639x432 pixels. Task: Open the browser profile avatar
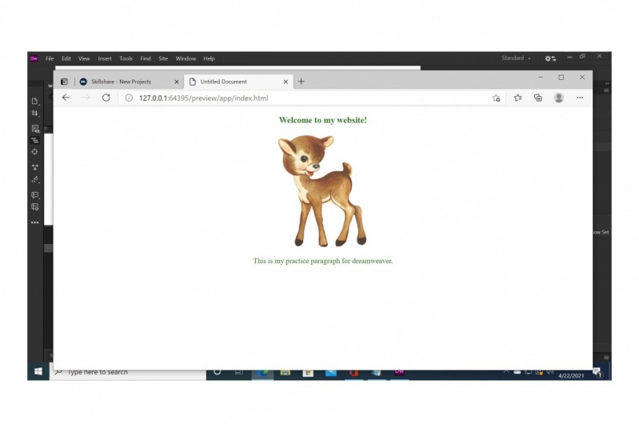point(559,98)
